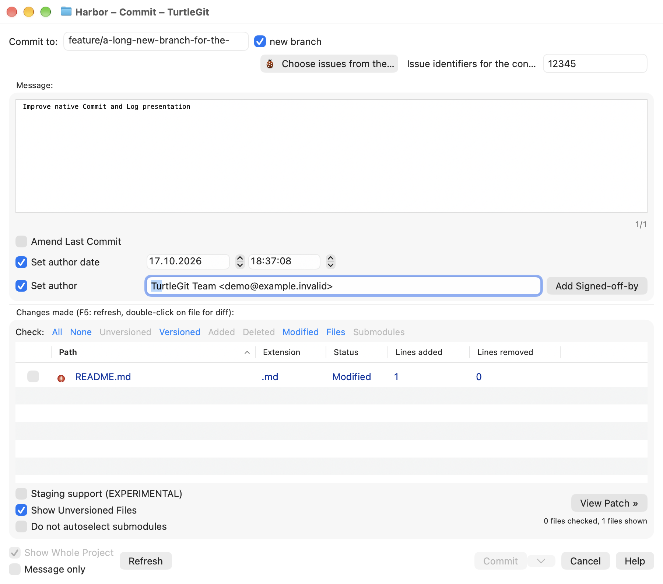This screenshot has height=584, width=663.
Task: Click the Cancel button
Action: tap(586, 561)
